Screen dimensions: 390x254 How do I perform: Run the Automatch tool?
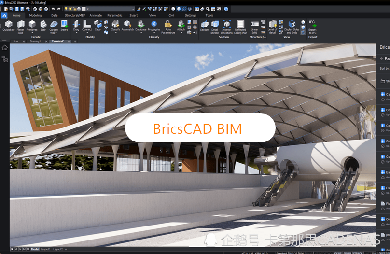click(127, 26)
